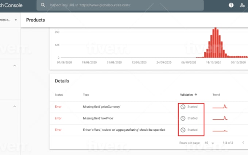248x155 pixels.
Task: Click the Type column header
Action: [86, 95]
